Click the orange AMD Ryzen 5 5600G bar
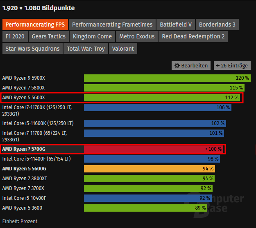Image resolution: width=256 pixels, height=228 pixels. pyautogui.click(x=150, y=169)
